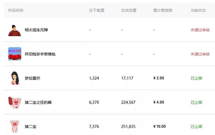Click the 当前状态 column header
This screenshot has height=135, width=215.
tap(198, 10)
